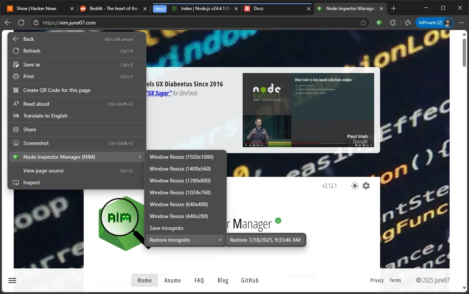Select Screenshot menu entry
469x294 pixels.
click(x=77, y=143)
